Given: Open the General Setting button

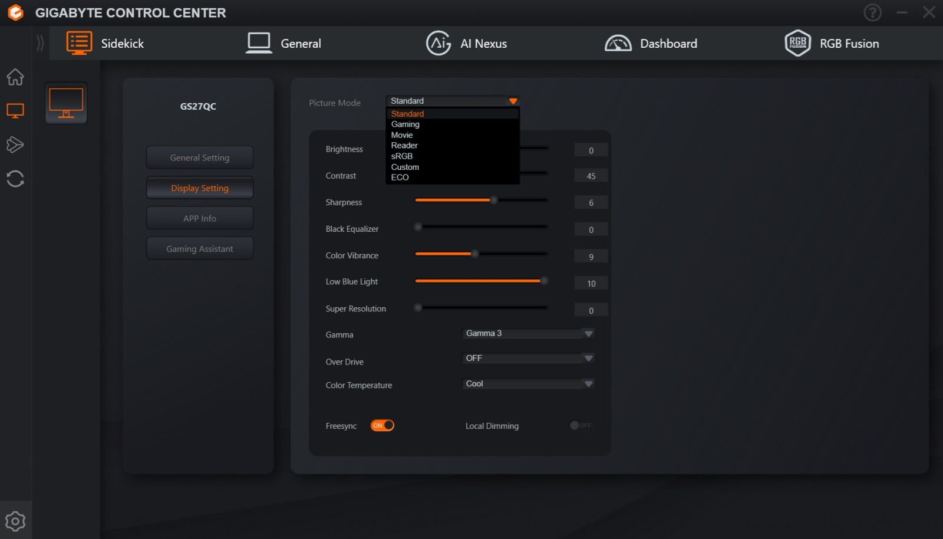Looking at the screenshot, I should tap(200, 157).
